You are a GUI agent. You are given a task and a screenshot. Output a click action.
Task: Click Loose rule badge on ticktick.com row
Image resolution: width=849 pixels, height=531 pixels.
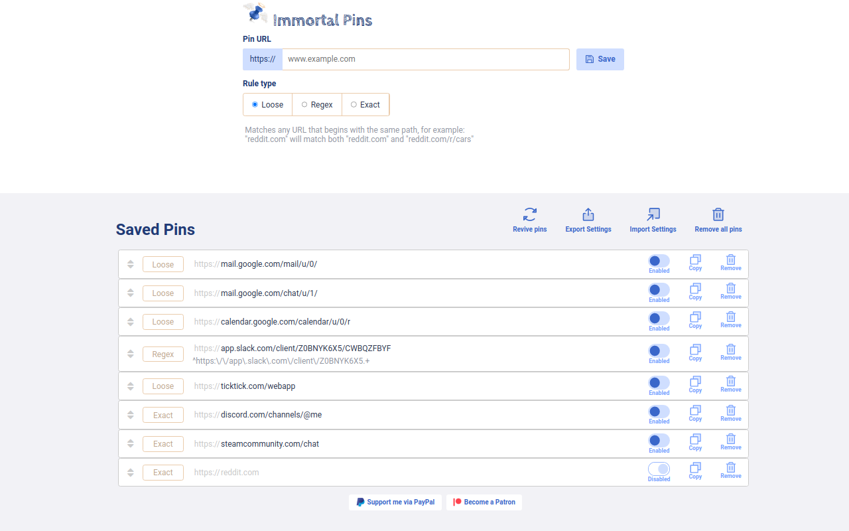click(x=163, y=386)
